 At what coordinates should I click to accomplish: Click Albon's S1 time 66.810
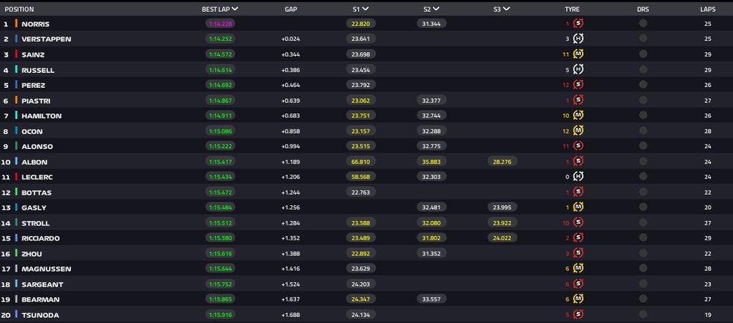[361, 161]
